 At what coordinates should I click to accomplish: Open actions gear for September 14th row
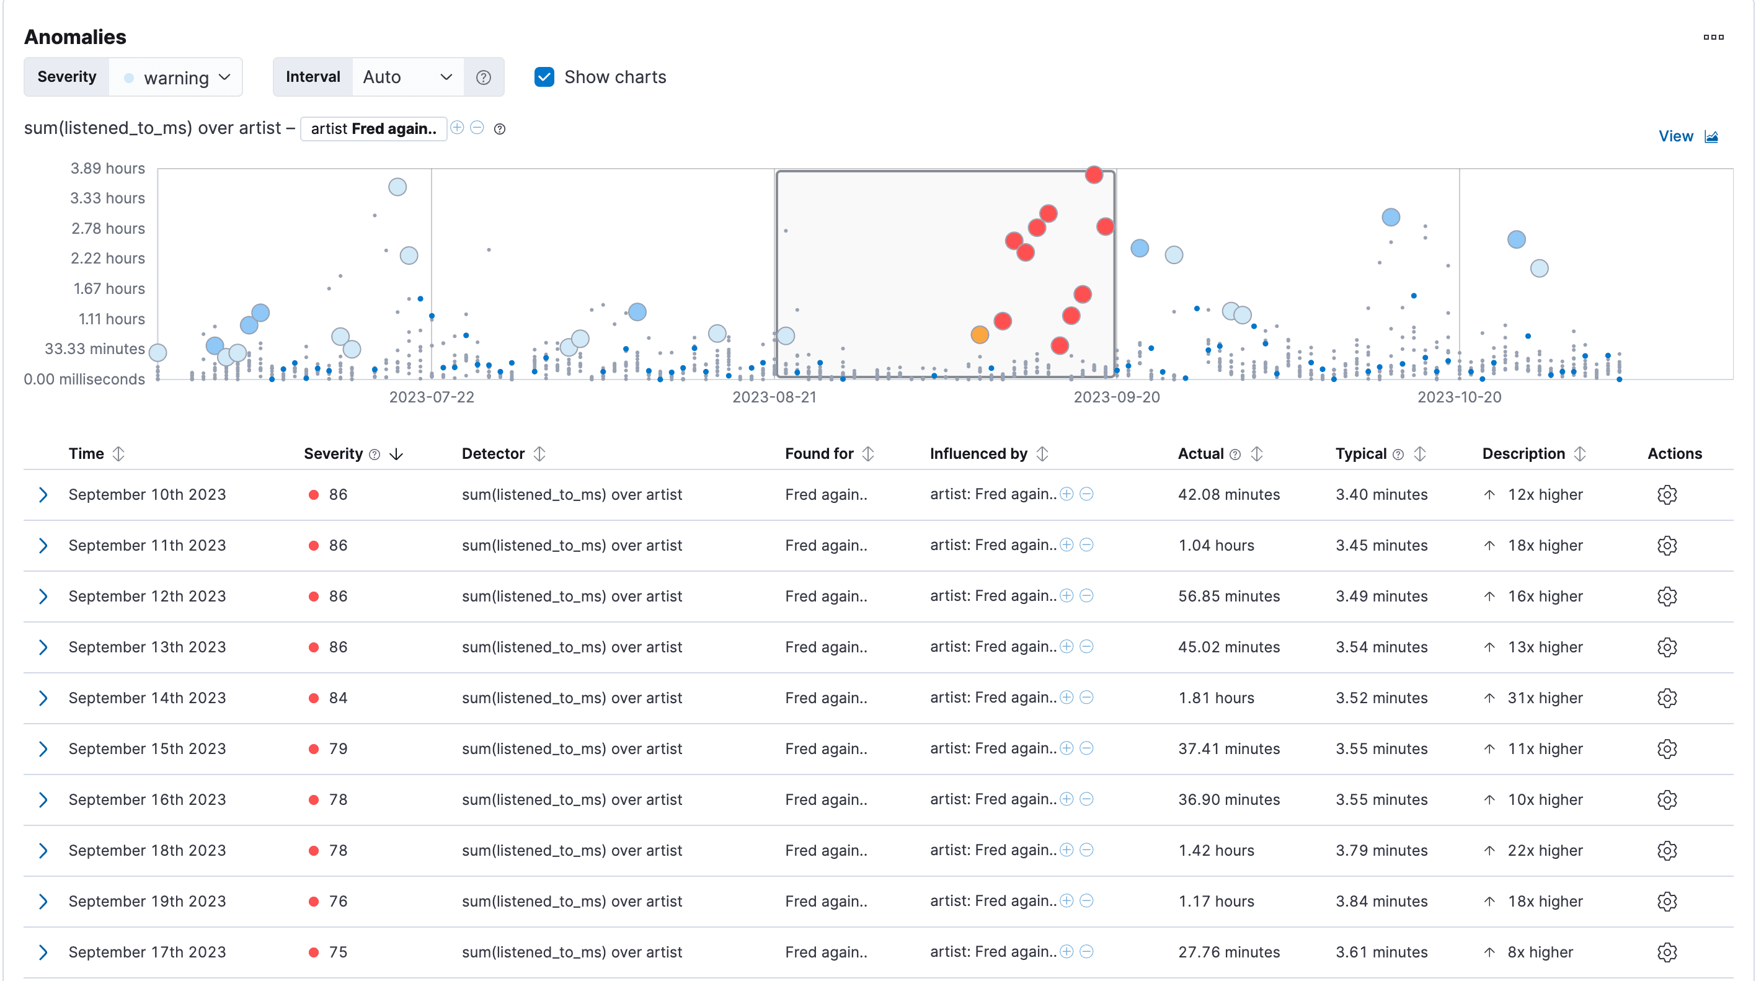(x=1667, y=698)
